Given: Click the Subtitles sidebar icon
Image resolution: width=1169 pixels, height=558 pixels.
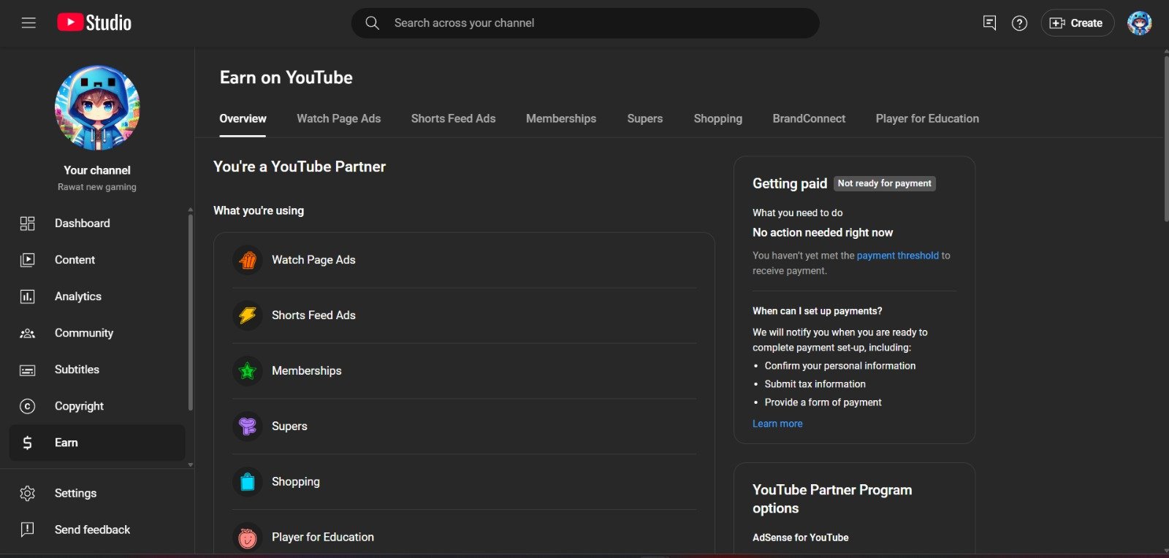Looking at the screenshot, I should [27, 370].
